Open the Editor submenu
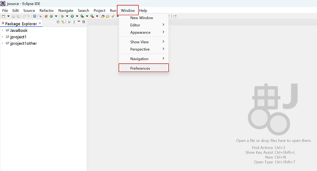This screenshot has height=171, width=317. [x=143, y=25]
